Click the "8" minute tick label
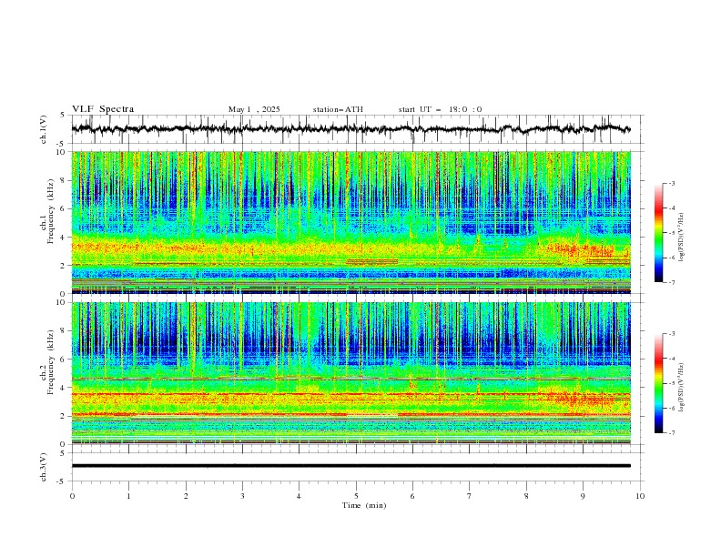 (x=526, y=496)
